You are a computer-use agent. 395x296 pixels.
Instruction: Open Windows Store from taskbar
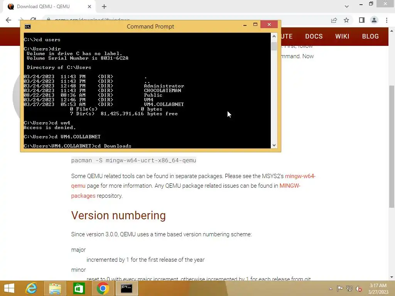click(79, 288)
